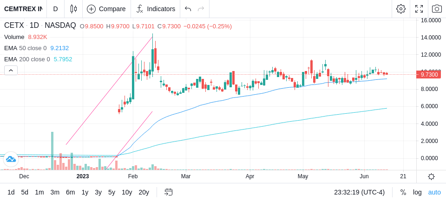Select the tall green volume bar in December

click(x=52, y=151)
